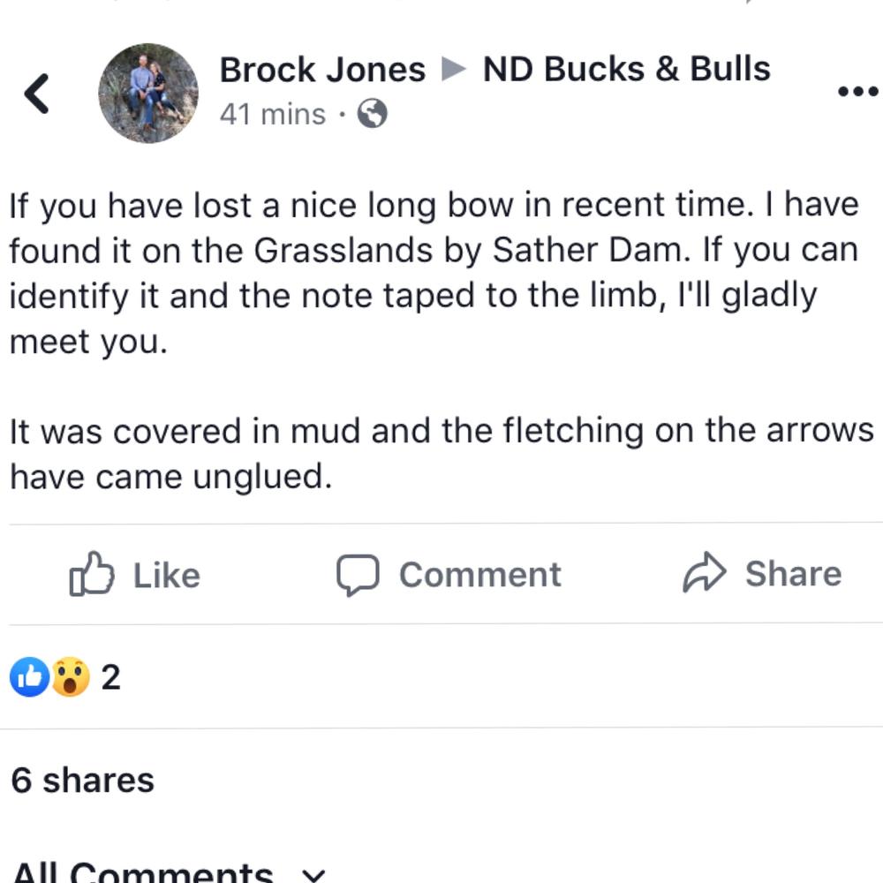
Task: Click the speech bubble Comment icon
Action: click(x=358, y=575)
